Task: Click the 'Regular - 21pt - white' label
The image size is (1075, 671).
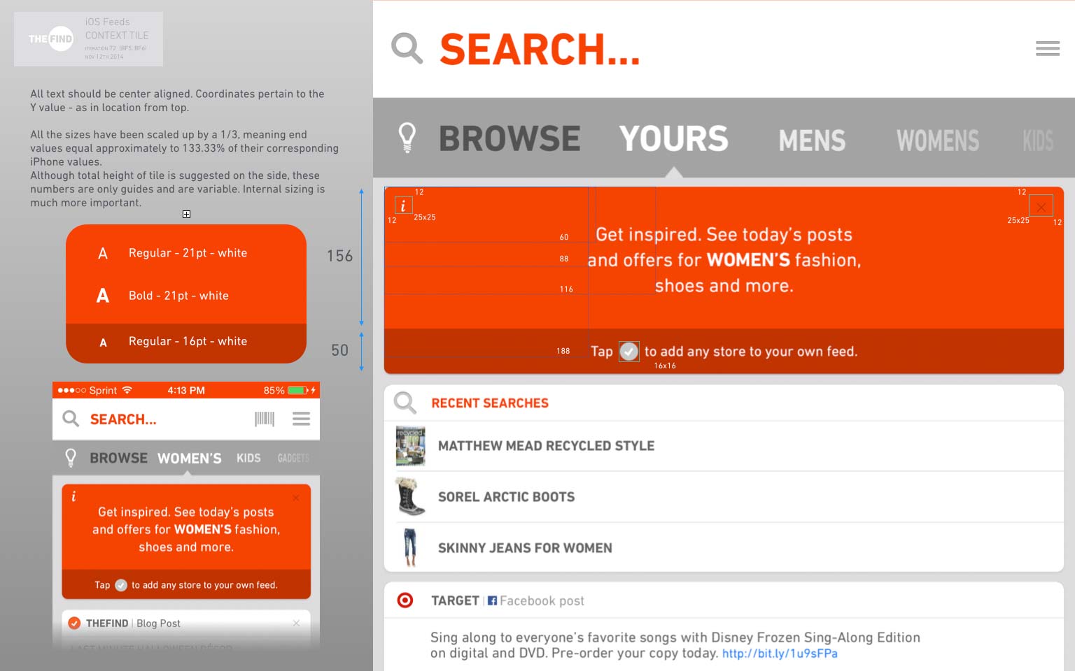Action: (x=188, y=253)
